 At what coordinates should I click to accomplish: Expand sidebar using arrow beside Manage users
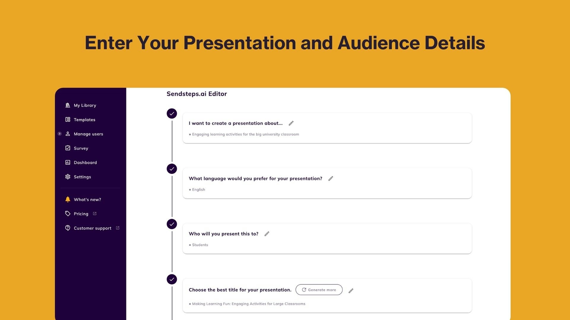tap(60, 134)
